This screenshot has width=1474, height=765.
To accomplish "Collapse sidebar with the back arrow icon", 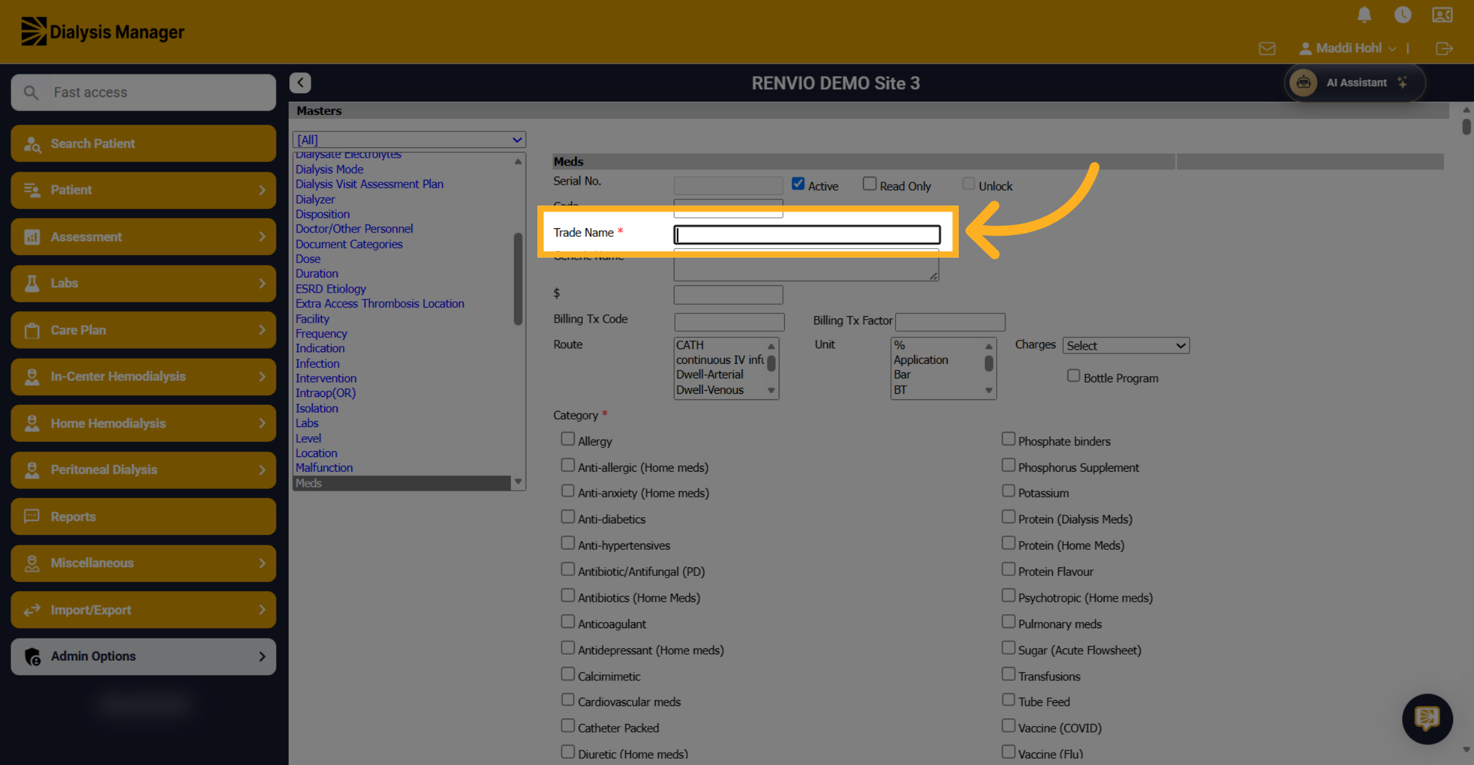I will (x=300, y=83).
